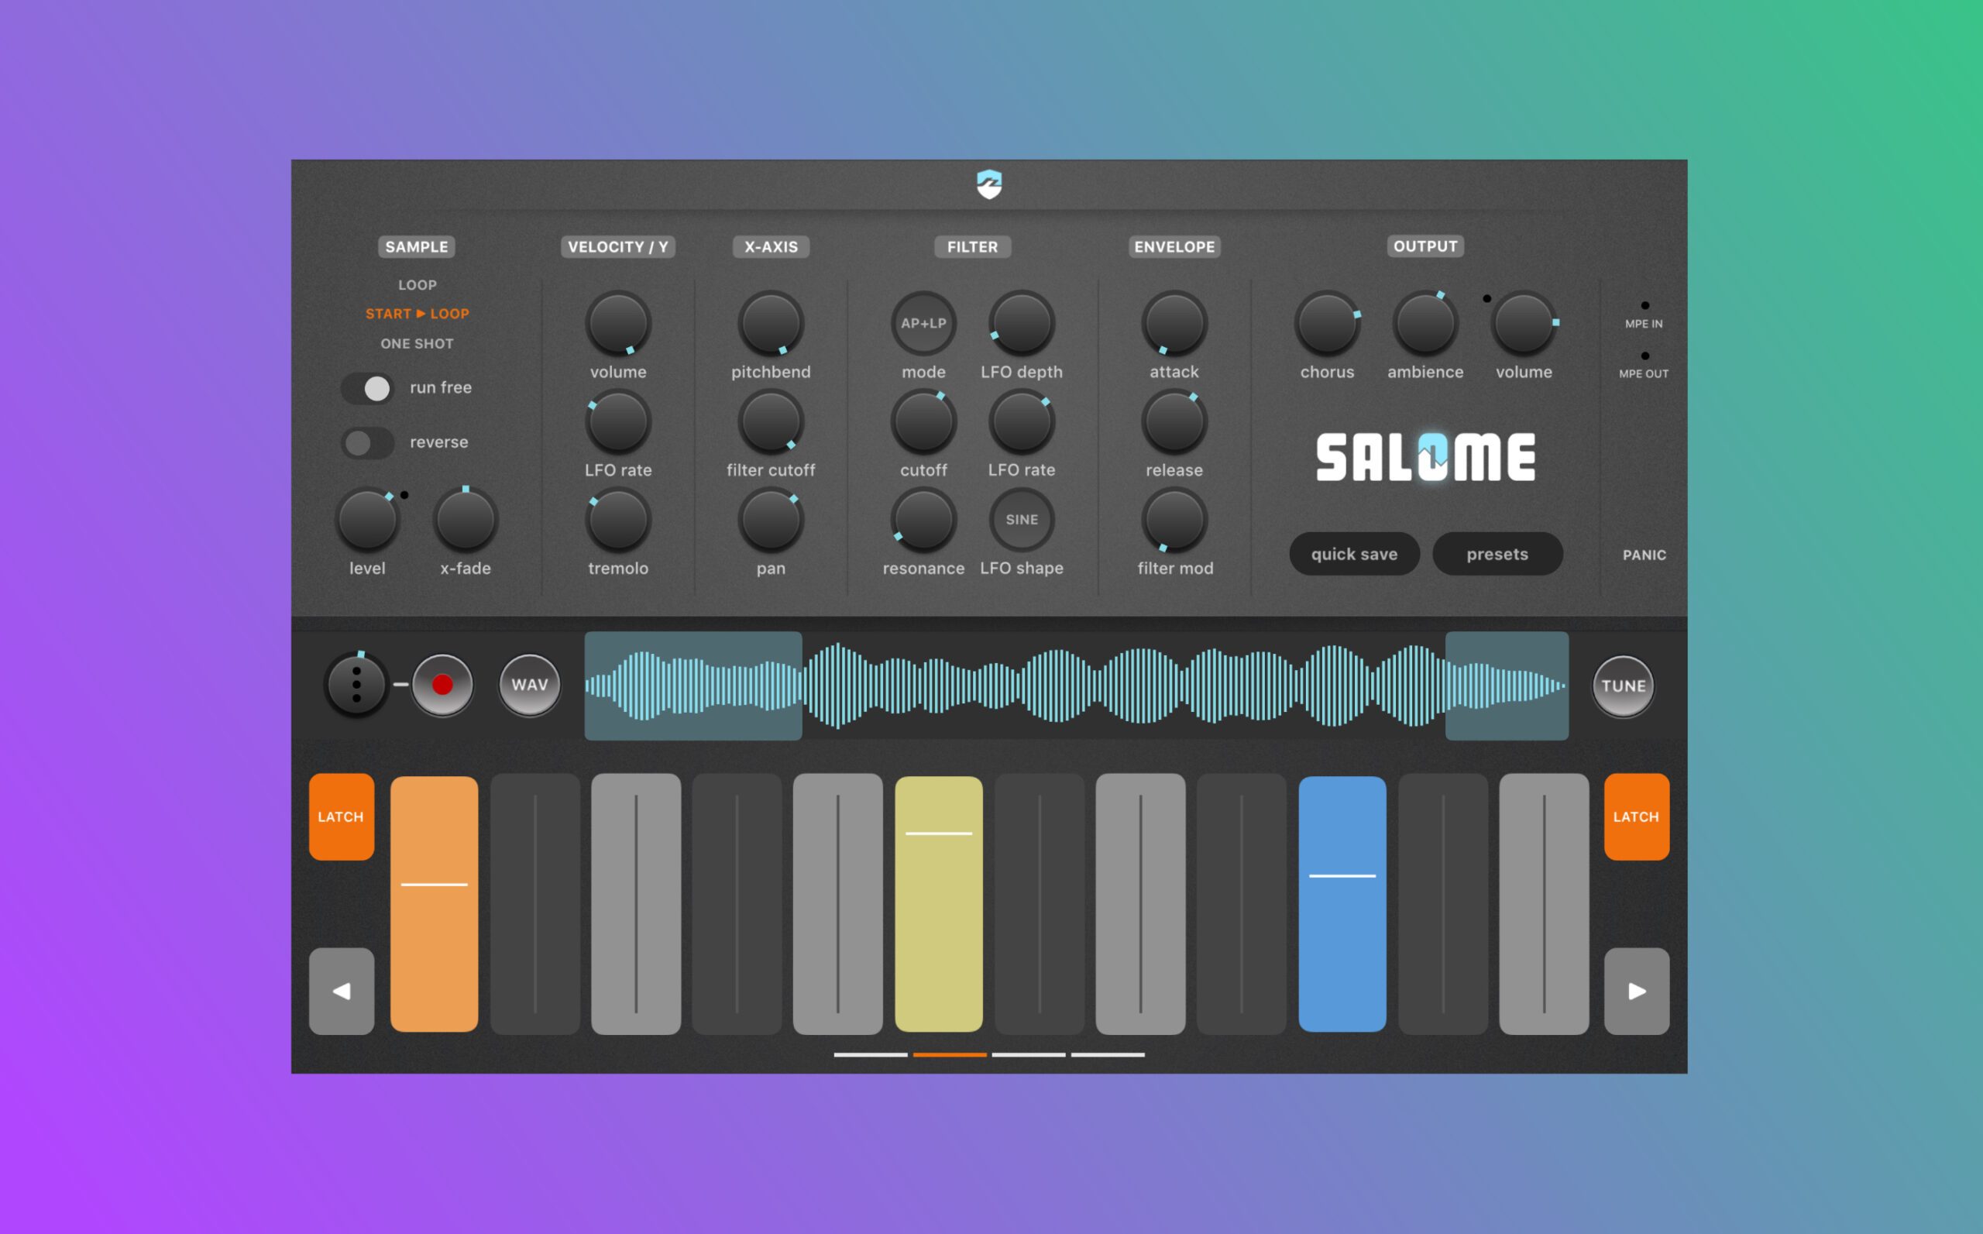1983x1234 pixels.
Task: Click the ENVELOPE section header
Action: tap(1174, 247)
